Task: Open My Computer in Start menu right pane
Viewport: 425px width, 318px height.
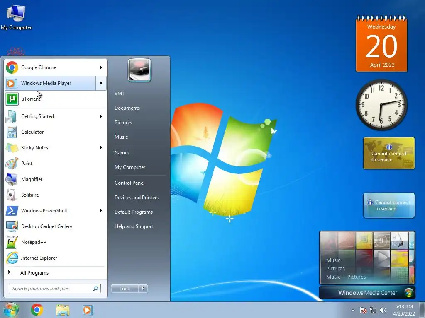Action: click(x=130, y=167)
